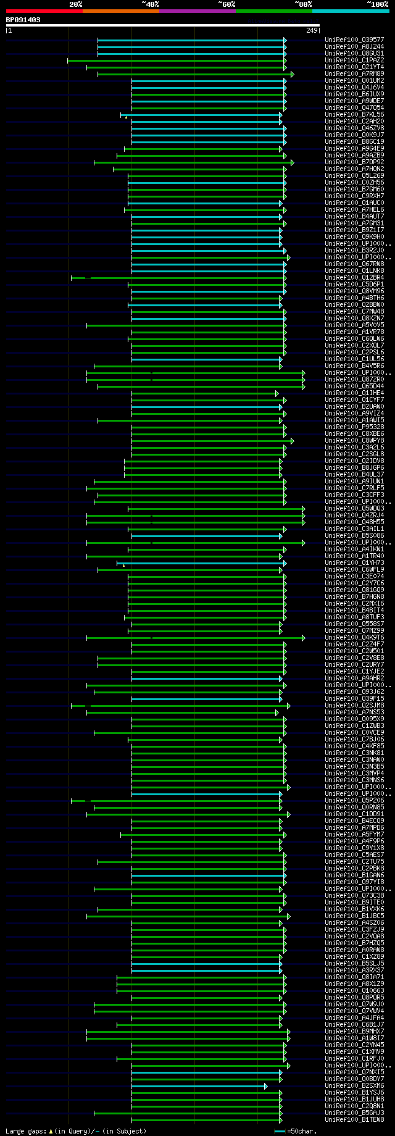This screenshot has width=395, height=1136.
Task: Click the UniRef100_B4UL37 label
Action: click(354, 474)
